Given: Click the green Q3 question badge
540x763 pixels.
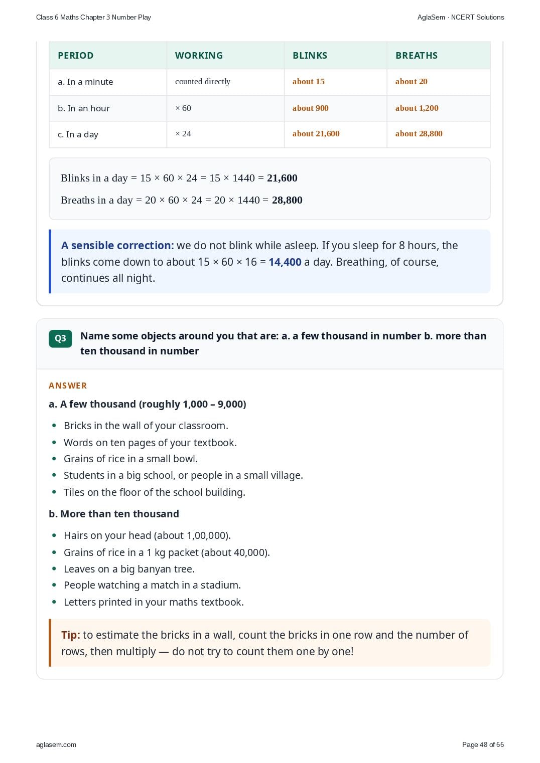Looking at the screenshot, I should coord(60,338).
